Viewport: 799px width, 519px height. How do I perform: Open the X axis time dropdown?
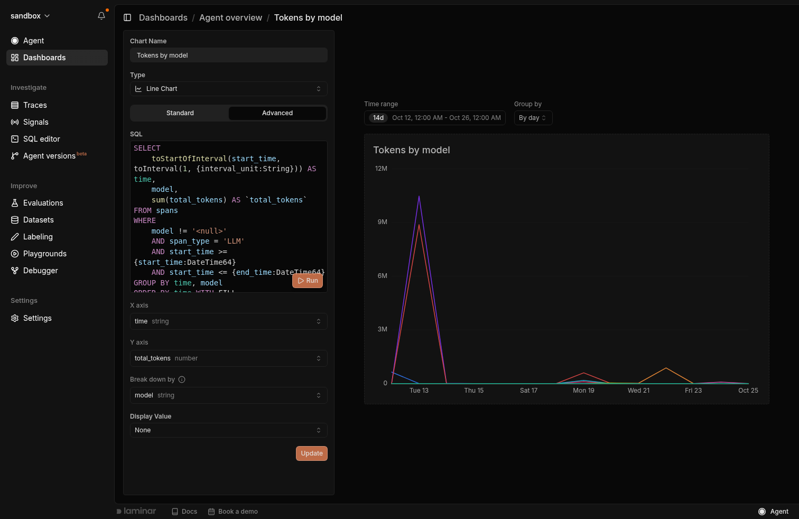[x=228, y=321]
